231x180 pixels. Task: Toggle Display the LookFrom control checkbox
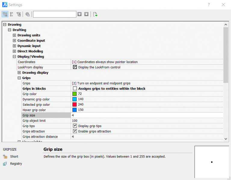tap(75, 67)
